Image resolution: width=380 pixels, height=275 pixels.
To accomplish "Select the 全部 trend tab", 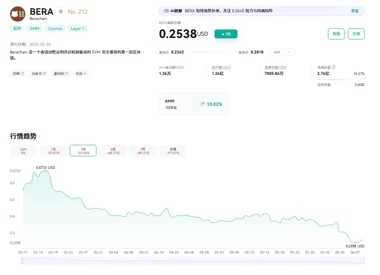I will pos(173,151).
